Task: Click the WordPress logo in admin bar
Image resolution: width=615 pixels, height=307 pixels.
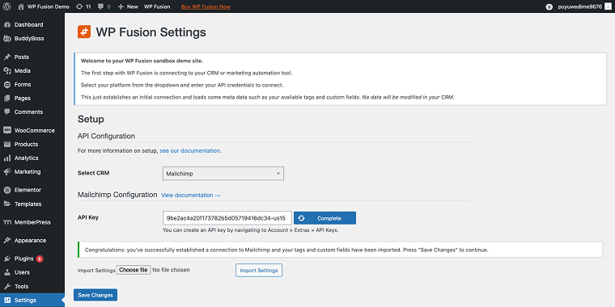Action: [x=7, y=6]
